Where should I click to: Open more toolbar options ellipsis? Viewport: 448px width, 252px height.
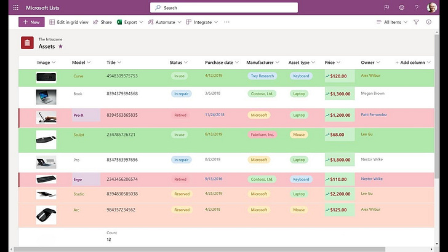coord(226,22)
